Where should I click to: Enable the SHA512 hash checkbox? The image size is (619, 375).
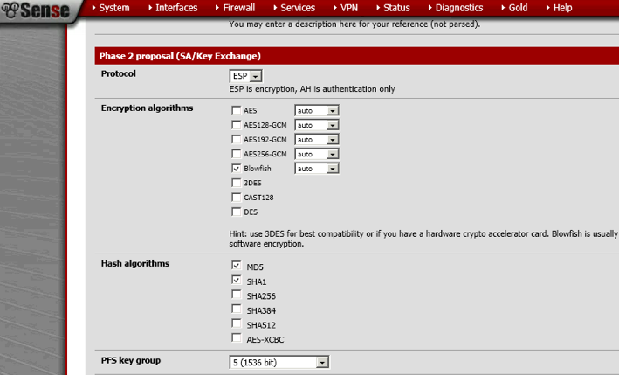(x=236, y=323)
